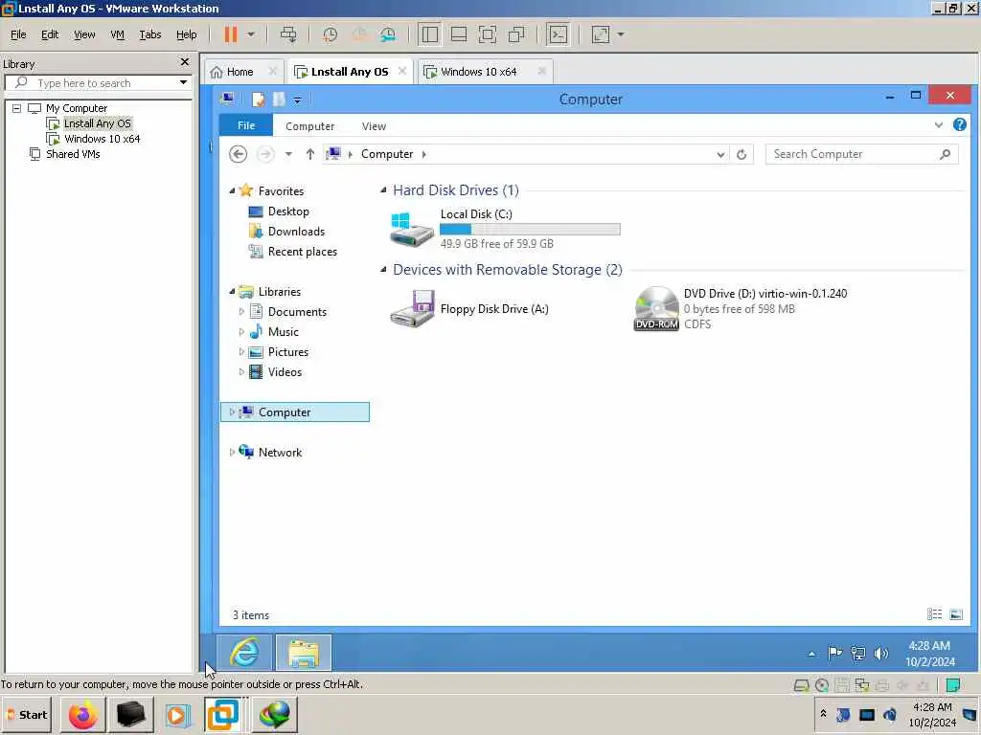Open the Explorer Computer ribbon tab
The image size is (981, 735).
[309, 126]
